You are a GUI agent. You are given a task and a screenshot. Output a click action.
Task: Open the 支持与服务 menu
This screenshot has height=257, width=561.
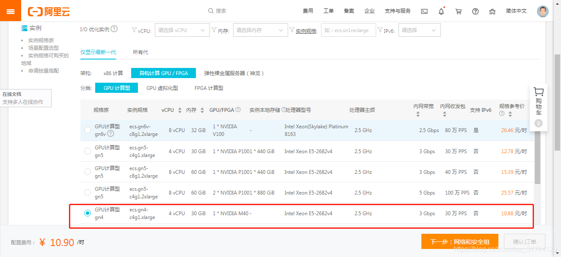coord(398,11)
